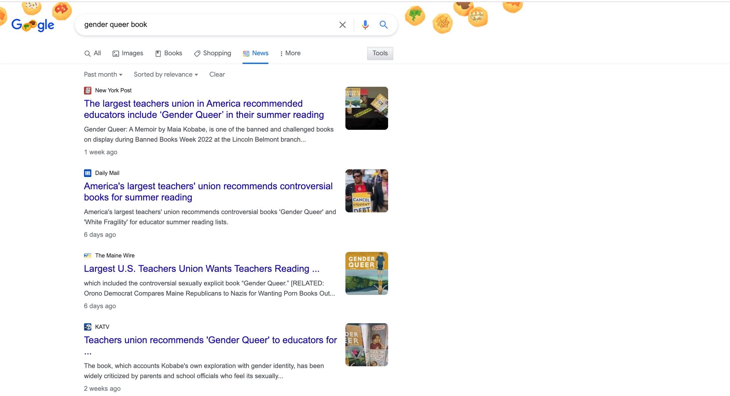Click the New York Post favicon
Viewport: 730px width, 396px height.
(x=87, y=91)
